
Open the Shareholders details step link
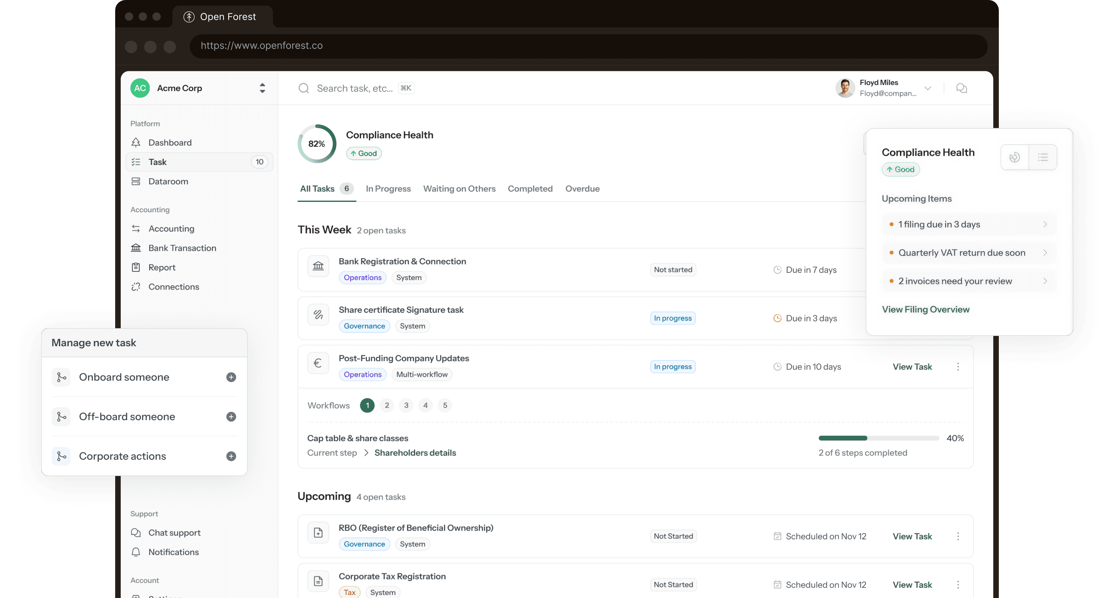point(415,453)
